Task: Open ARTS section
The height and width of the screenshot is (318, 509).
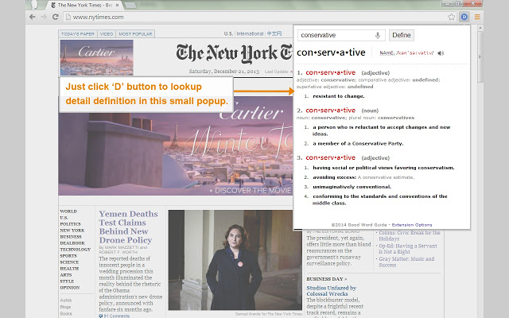Action: (x=65, y=275)
